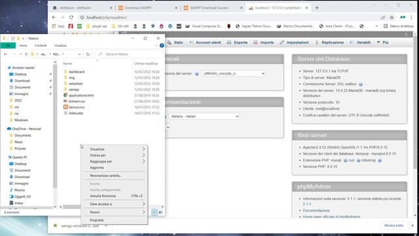Open the share page icon in address bar
The height and width of the screenshot is (236, 419).
[x=383, y=18]
